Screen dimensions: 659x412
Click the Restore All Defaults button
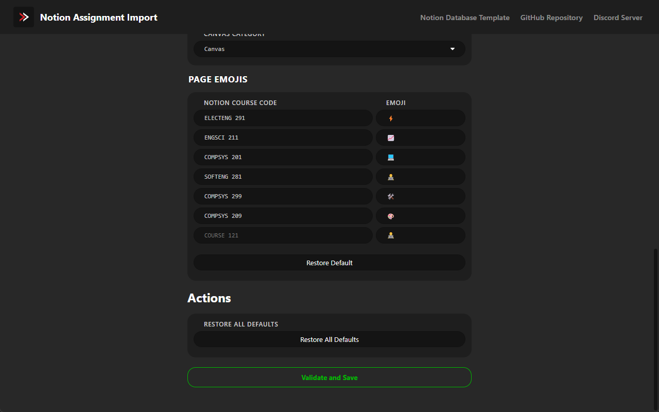coord(329,339)
